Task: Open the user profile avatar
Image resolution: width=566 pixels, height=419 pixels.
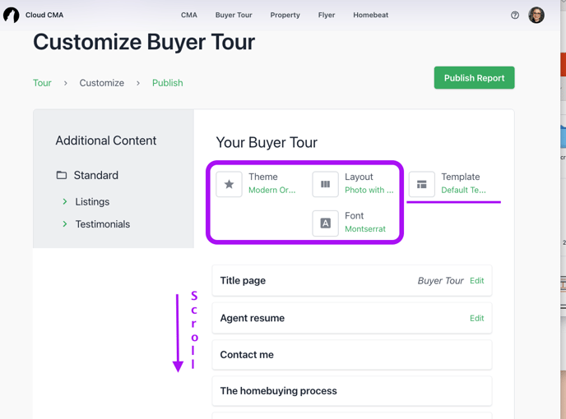Action: pos(536,15)
